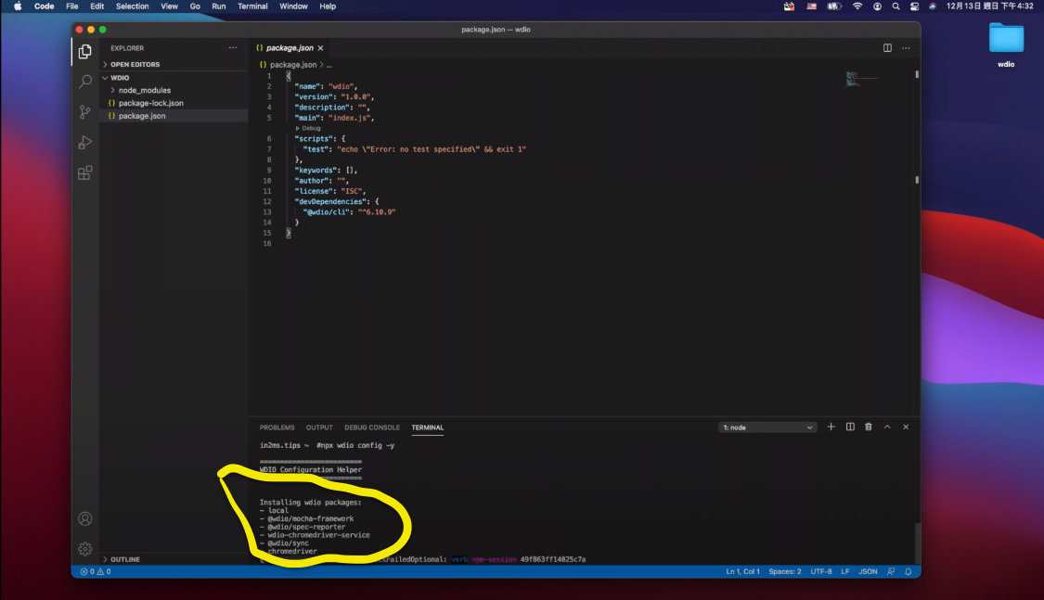Open the feedback icon in status bar

(x=891, y=571)
